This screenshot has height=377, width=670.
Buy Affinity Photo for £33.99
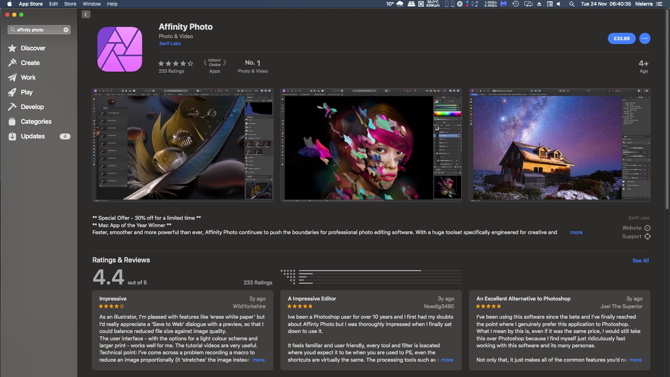pos(622,38)
